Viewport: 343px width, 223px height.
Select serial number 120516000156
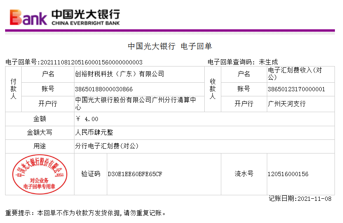point(288,174)
